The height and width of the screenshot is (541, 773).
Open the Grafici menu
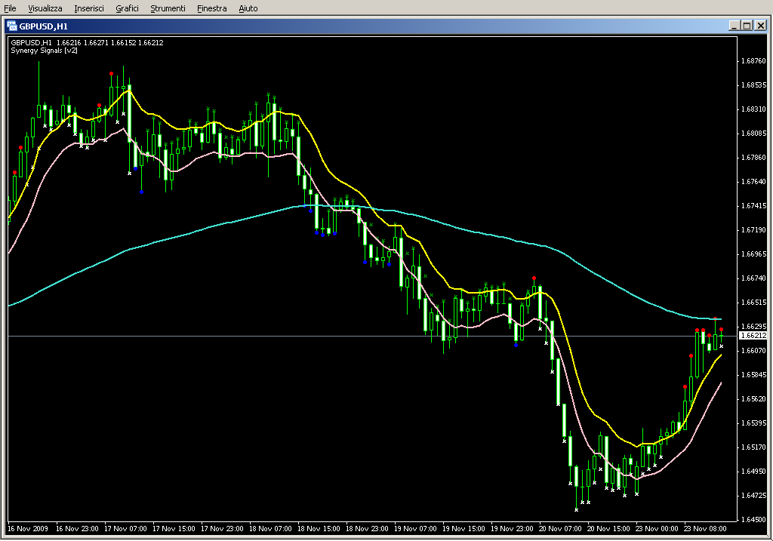127,8
